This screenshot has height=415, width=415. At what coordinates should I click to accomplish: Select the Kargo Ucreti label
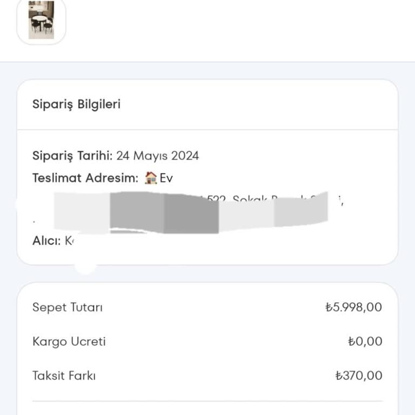(x=69, y=342)
